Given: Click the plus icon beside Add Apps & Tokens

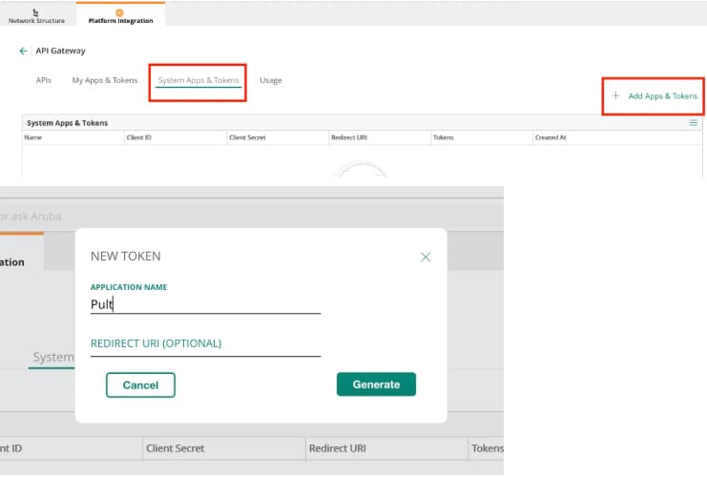Looking at the screenshot, I should point(616,95).
